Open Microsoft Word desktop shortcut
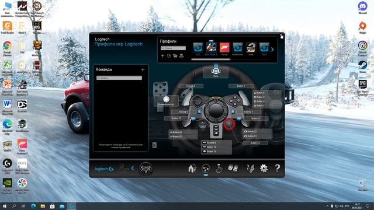This screenshot has width=374, height=210. [8, 107]
